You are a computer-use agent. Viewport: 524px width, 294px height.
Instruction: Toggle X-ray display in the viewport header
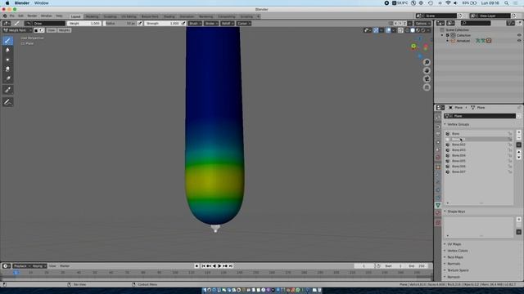click(400, 30)
